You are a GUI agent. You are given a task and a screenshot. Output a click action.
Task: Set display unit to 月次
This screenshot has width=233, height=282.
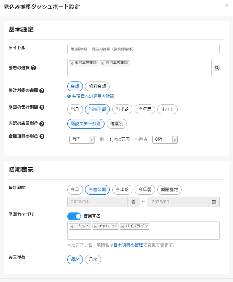(93, 259)
